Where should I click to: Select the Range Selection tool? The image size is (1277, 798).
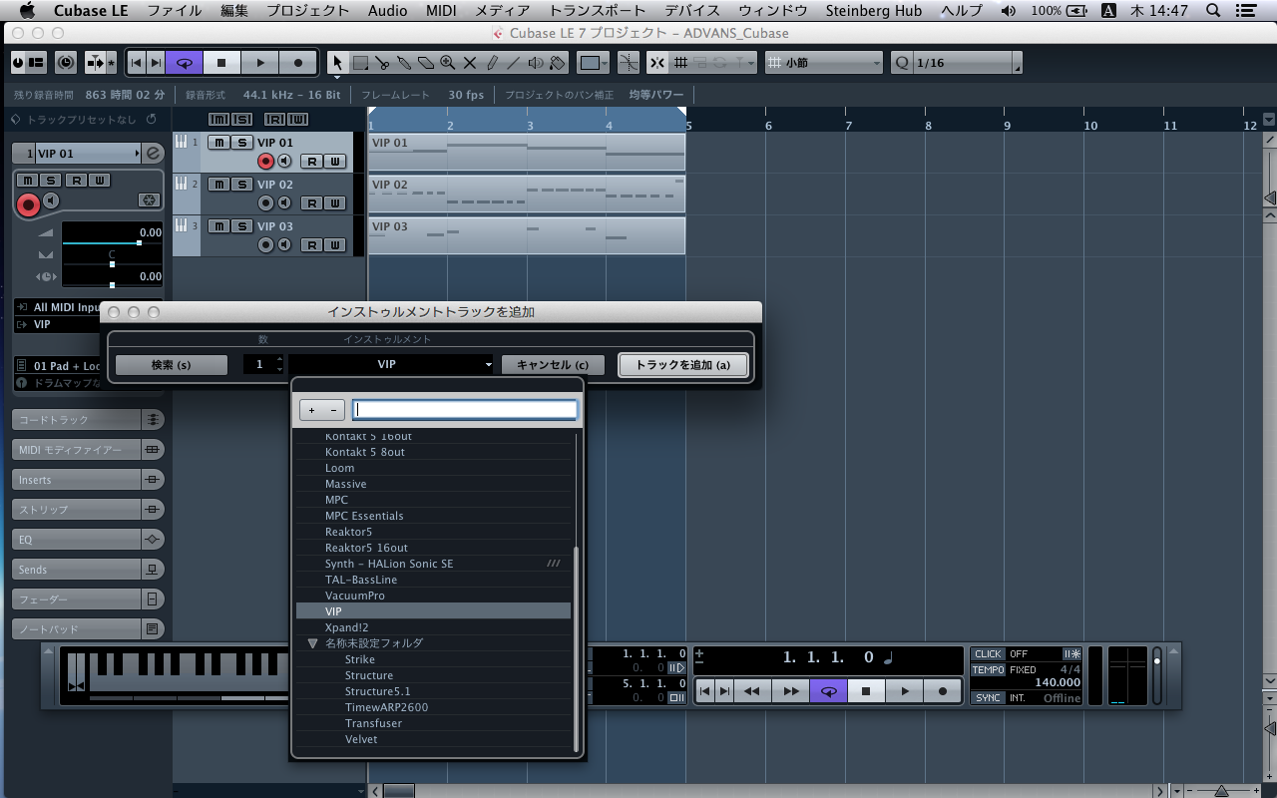click(x=360, y=63)
